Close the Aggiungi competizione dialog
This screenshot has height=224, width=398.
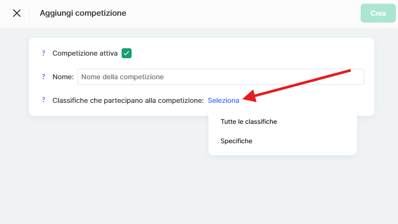coord(17,13)
